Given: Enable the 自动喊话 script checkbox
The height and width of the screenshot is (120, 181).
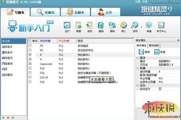Looking at the screenshot, I should (x=30, y=46).
